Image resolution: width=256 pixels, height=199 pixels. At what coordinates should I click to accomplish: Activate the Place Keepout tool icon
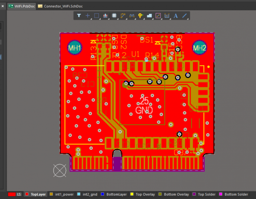coord(158,16)
